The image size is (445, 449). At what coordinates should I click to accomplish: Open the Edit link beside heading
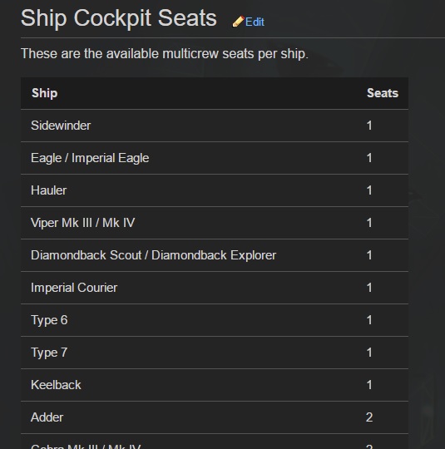(x=255, y=22)
